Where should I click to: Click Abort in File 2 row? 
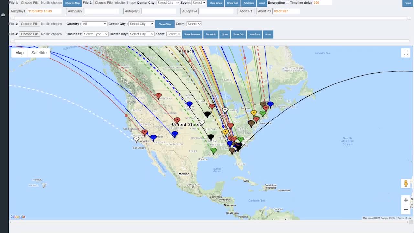click(262, 3)
